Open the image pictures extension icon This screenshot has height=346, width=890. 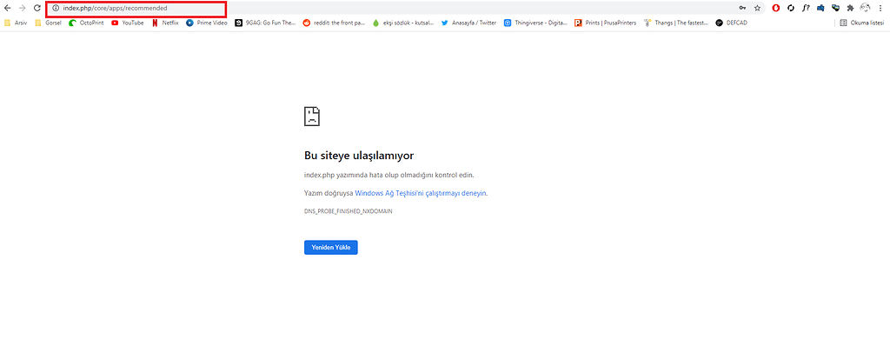click(835, 8)
